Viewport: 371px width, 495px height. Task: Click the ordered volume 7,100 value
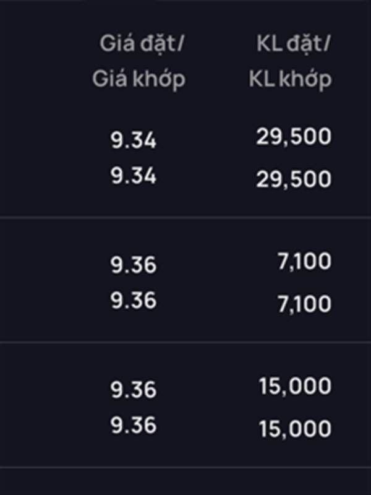(x=304, y=262)
